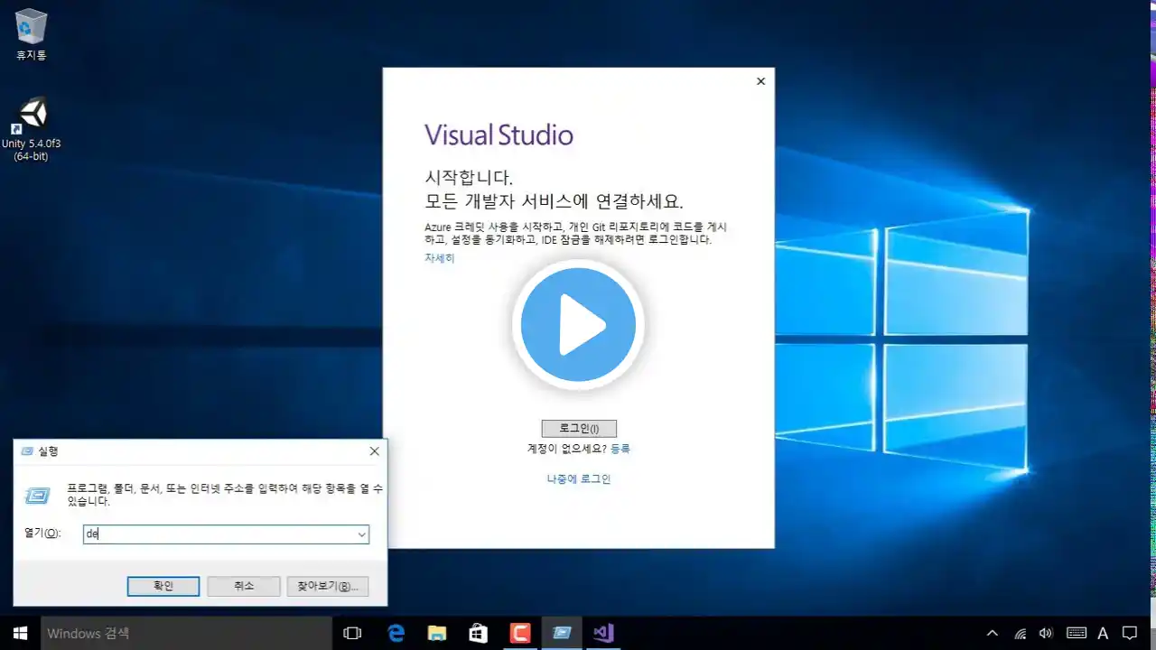Open the orange Camtasia taskbar icon
Screen dimensions: 1156x650
[520, 633]
